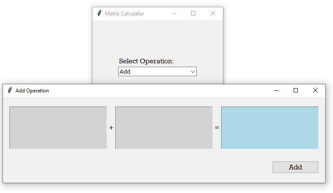Screen dimensions: 333x193
Task: Click the 'Matrix Calculator' title text
Action: coord(124,14)
